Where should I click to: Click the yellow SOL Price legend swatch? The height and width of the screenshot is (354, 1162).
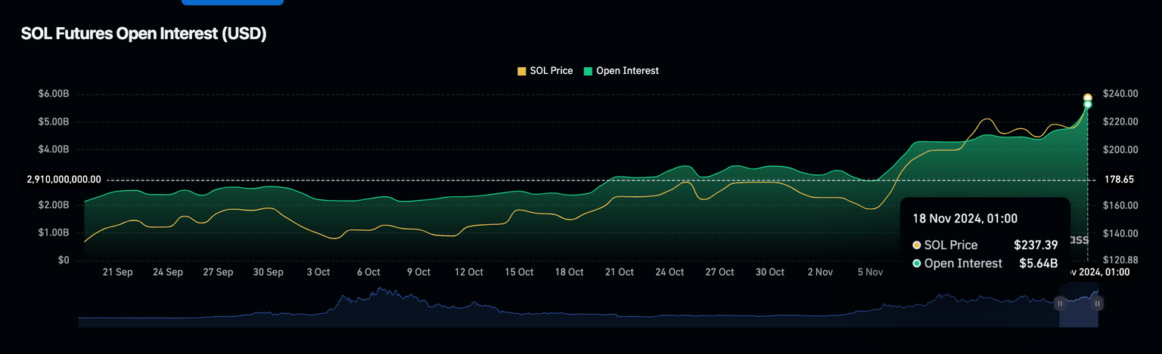click(x=521, y=71)
